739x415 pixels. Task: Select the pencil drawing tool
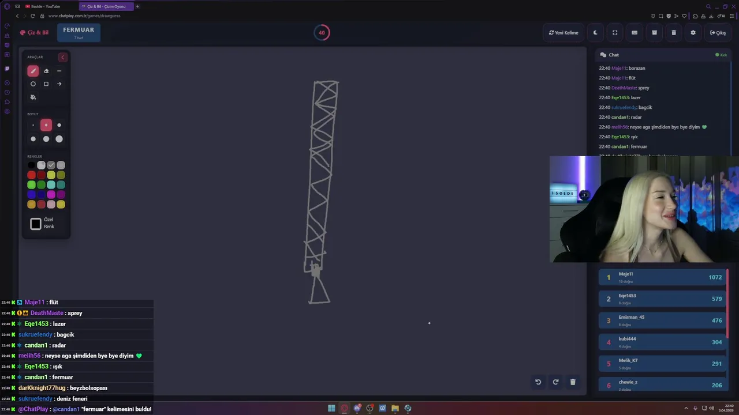33,71
